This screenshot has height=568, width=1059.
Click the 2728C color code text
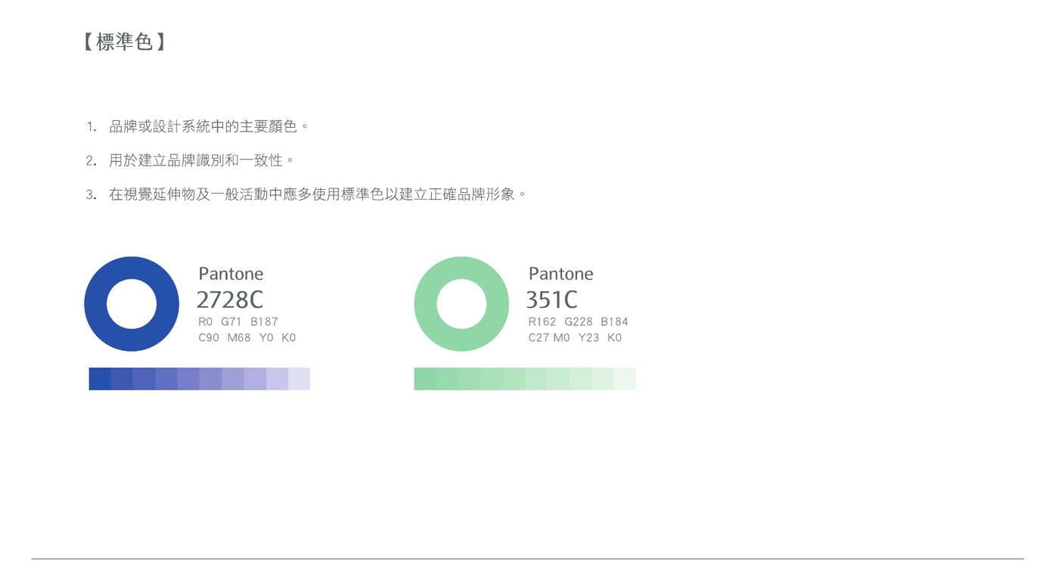(230, 300)
